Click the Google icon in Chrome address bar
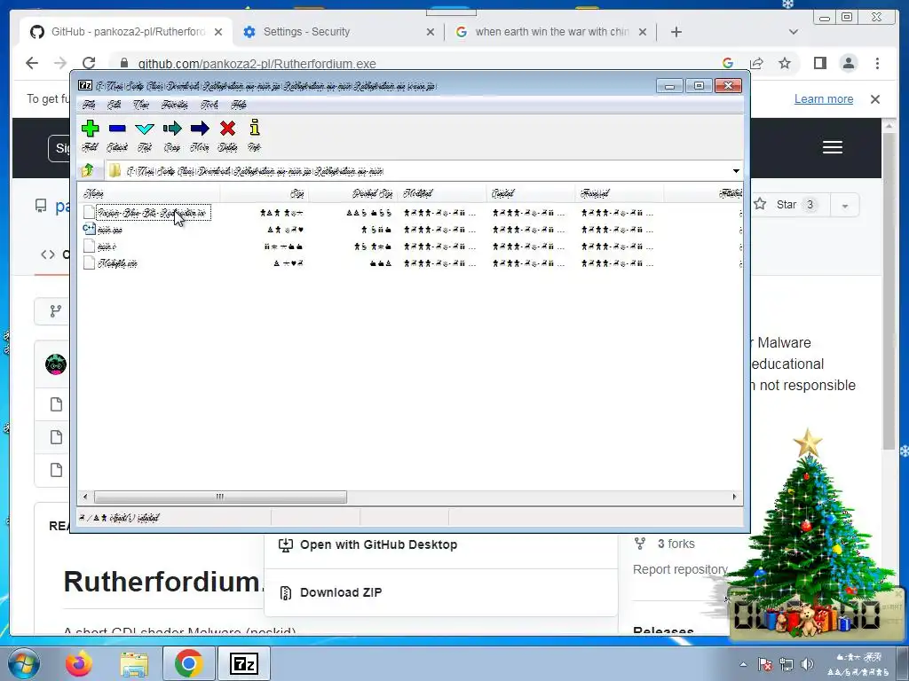Viewport: 909px width, 681px height. [728, 63]
